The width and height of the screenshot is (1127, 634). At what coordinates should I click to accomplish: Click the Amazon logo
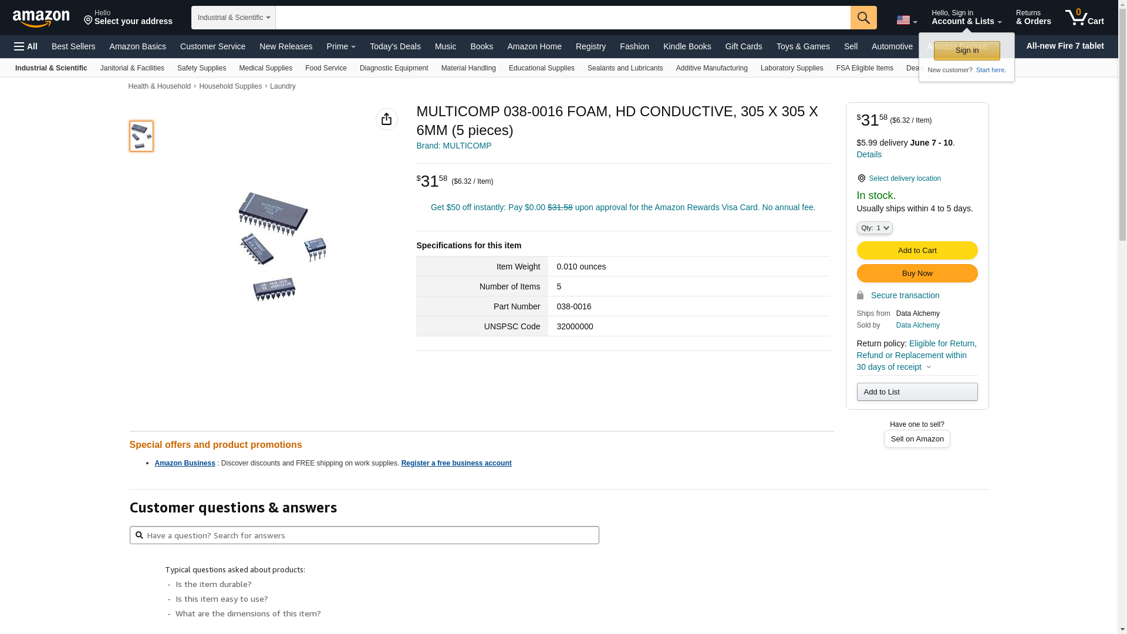41,19
